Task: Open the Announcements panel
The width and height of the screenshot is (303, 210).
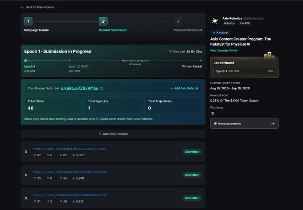Action: 244,124
